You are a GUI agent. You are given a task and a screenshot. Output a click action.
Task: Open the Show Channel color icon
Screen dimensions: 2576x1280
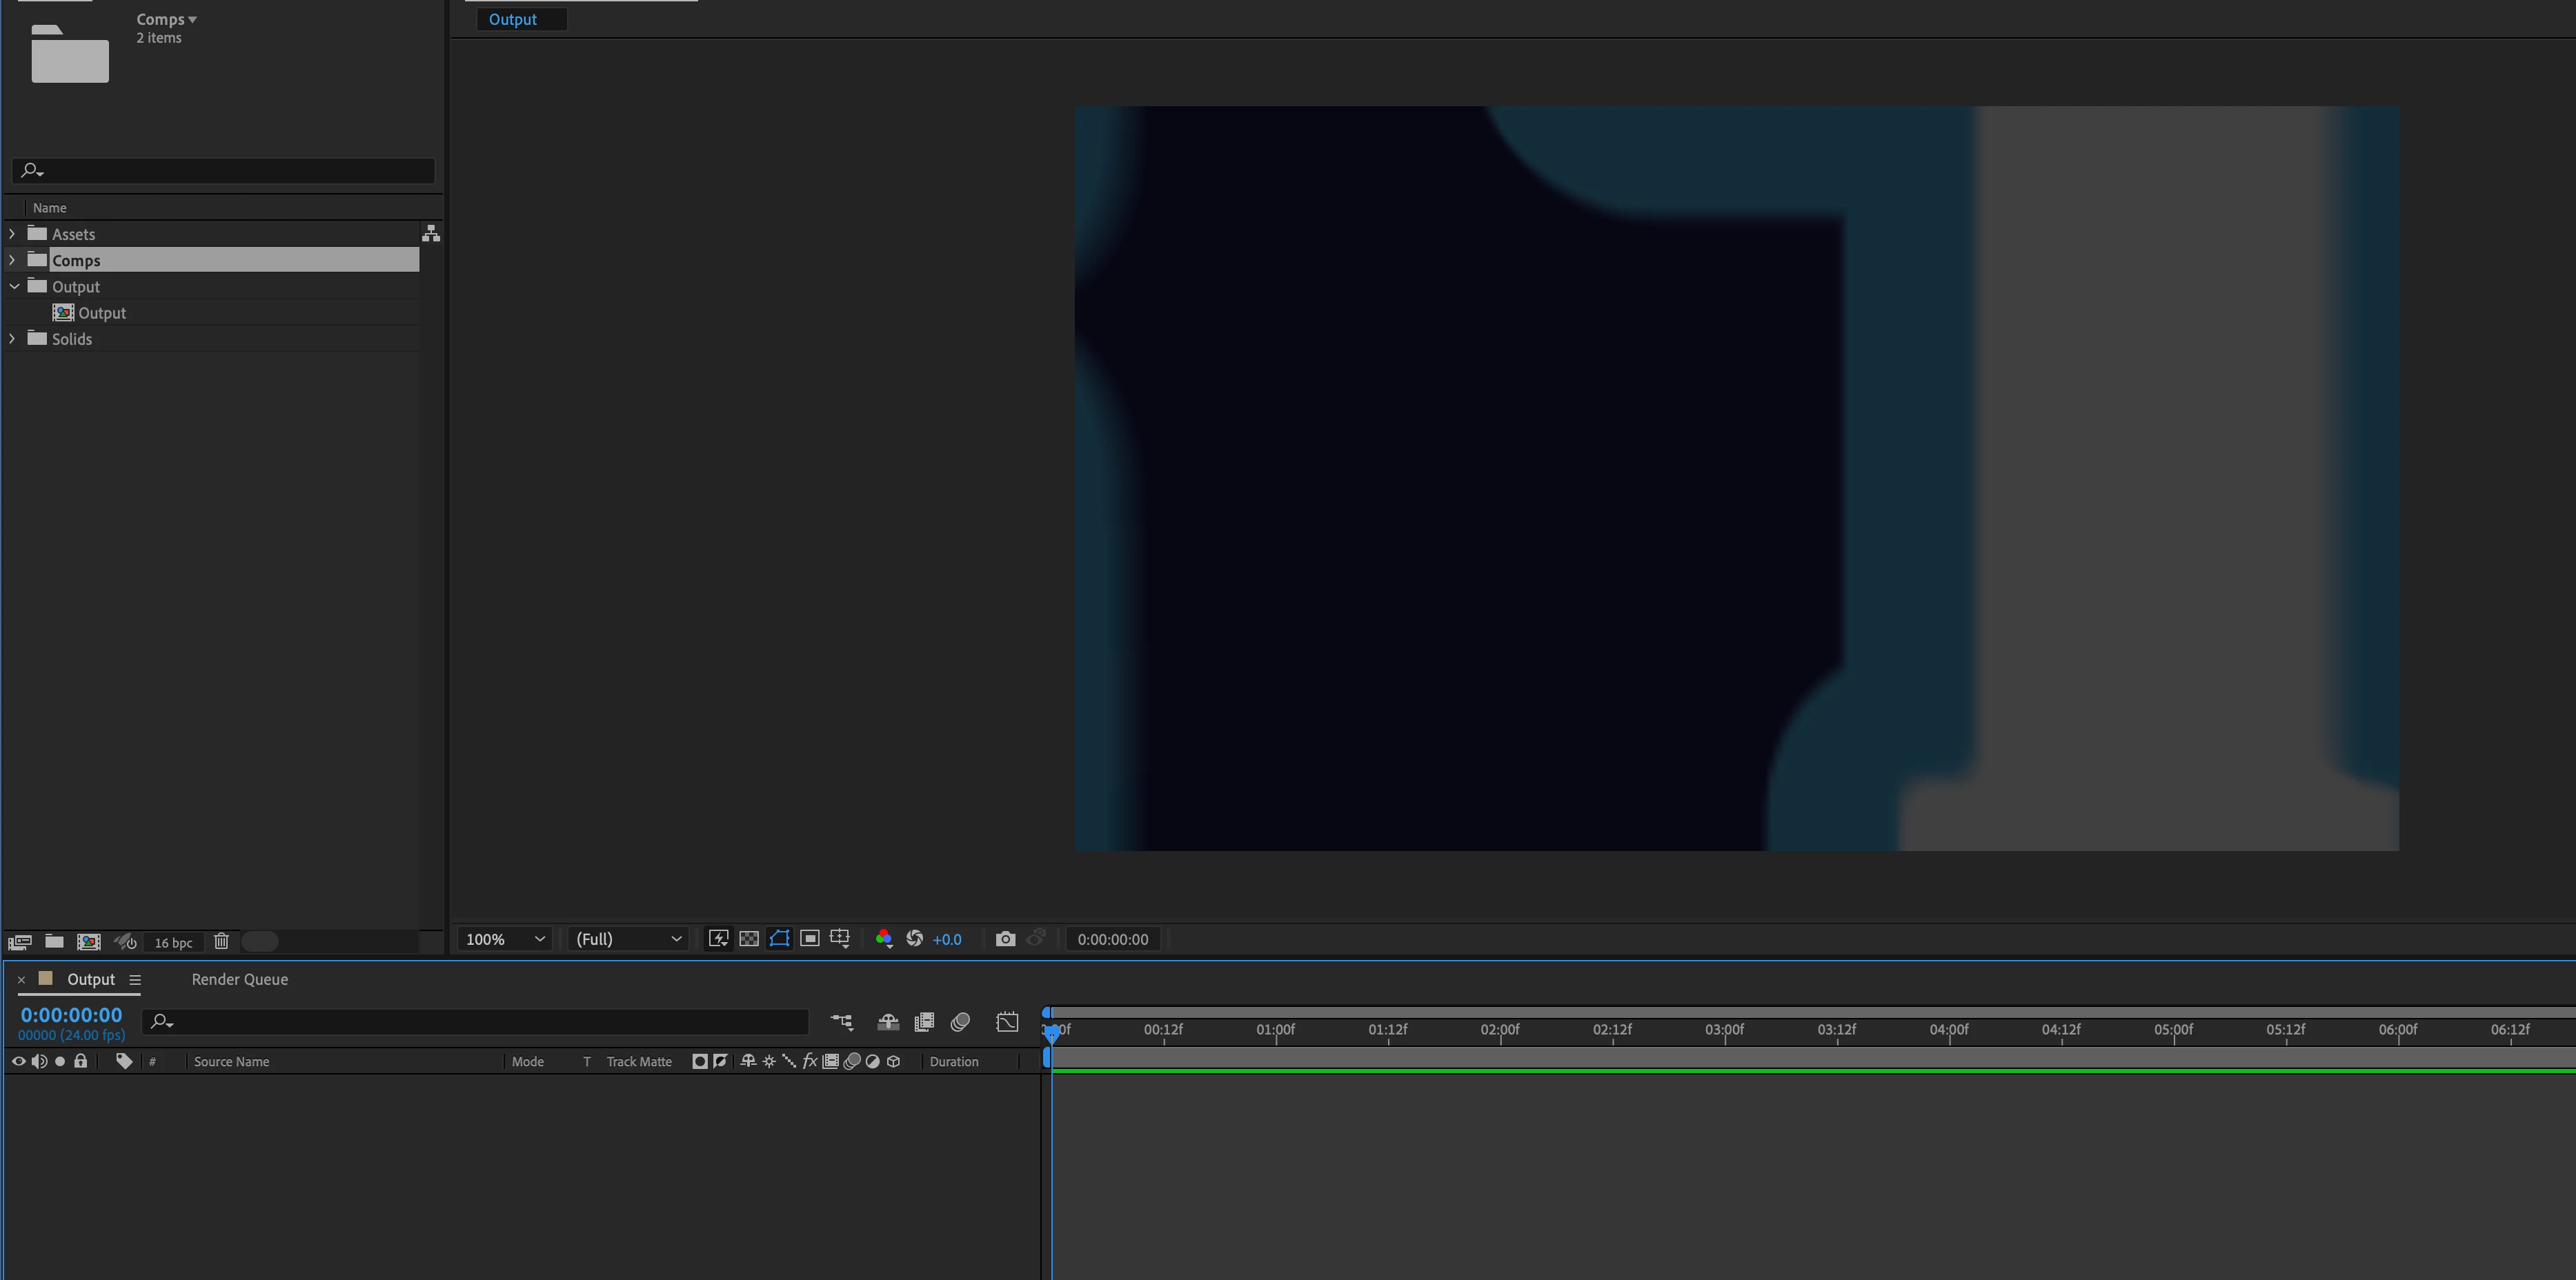point(884,939)
